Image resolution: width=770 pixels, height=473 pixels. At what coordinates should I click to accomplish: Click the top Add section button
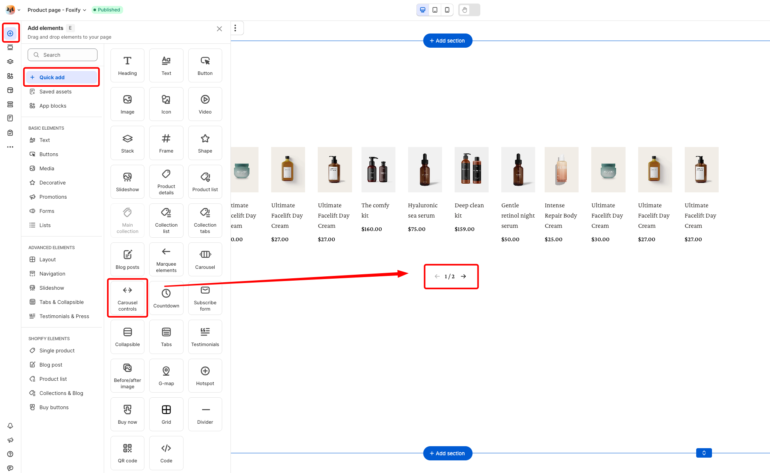click(x=448, y=41)
